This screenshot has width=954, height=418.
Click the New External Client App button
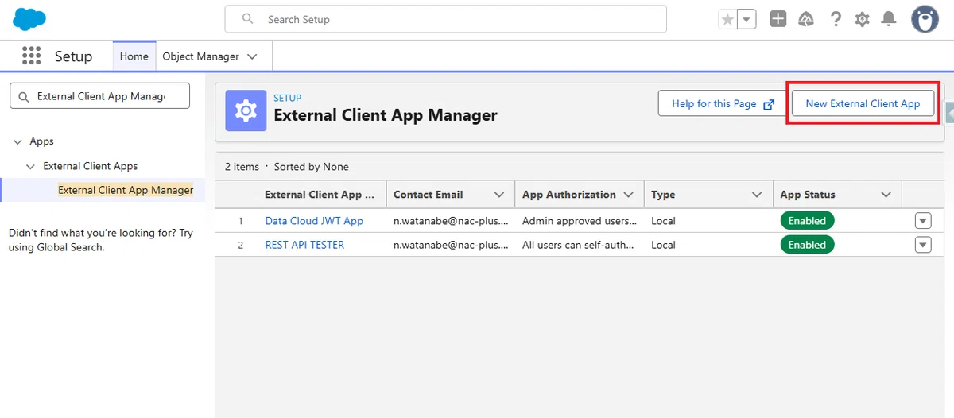pyautogui.click(x=863, y=103)
